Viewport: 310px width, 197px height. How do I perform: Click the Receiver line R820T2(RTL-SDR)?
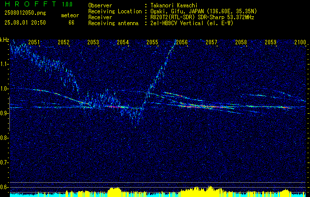[202, 17]
